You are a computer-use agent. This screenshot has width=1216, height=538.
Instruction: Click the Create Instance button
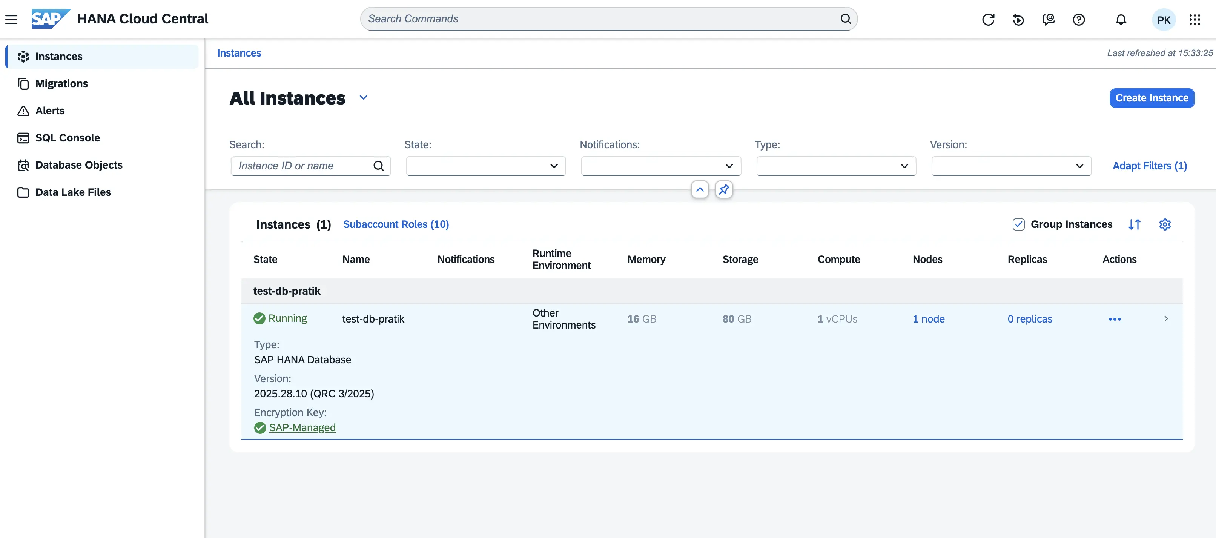[x=1152, y=98]
